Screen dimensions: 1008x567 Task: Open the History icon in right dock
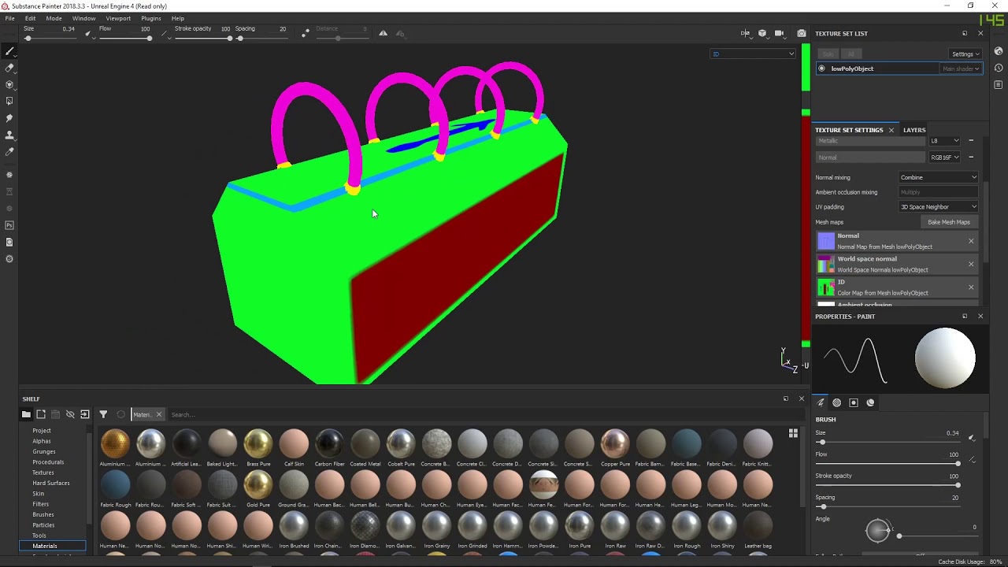[x=999, y=68]
